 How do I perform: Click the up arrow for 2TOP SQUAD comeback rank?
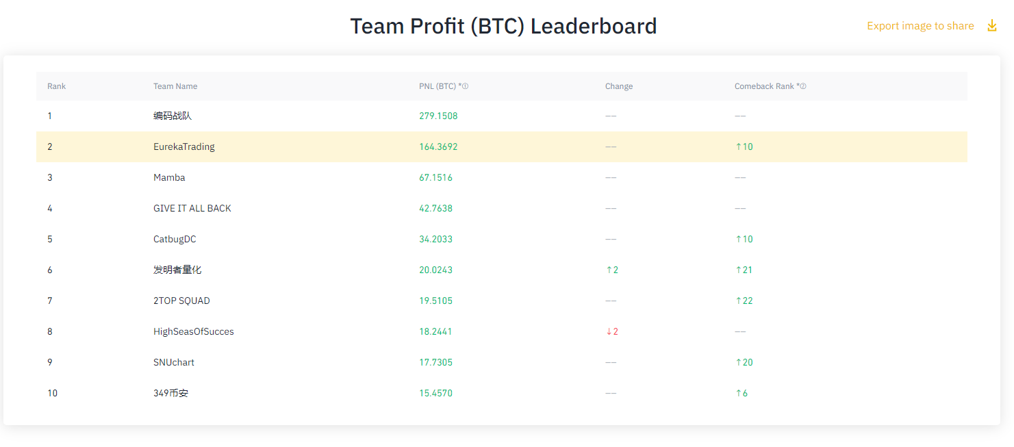tap(739, 301)
